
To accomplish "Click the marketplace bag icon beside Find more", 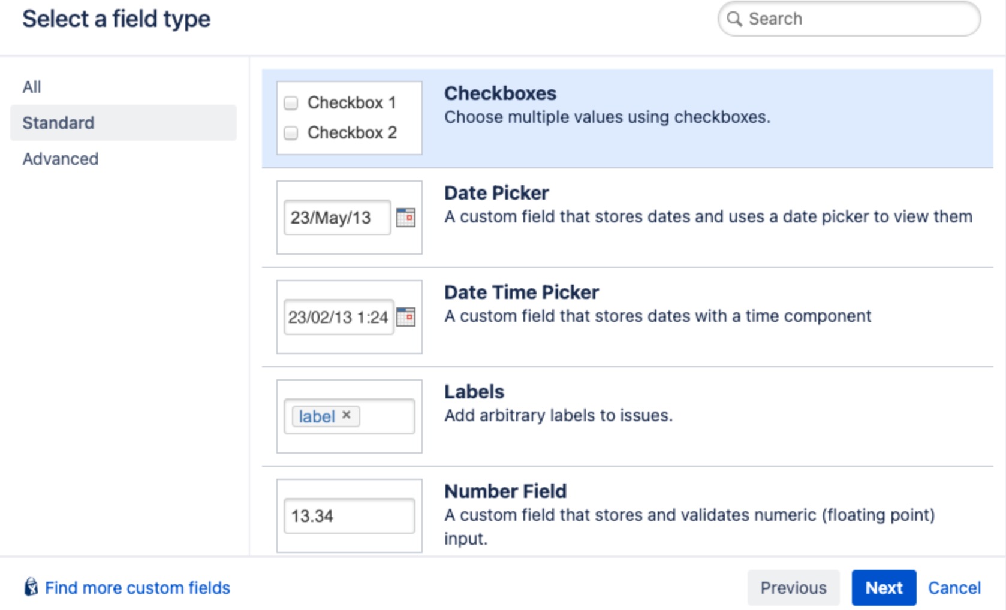I will 31,587.
